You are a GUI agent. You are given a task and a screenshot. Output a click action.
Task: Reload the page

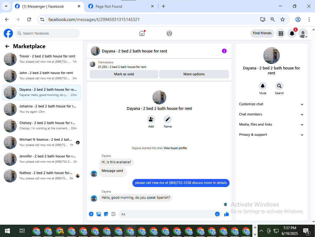29,19
